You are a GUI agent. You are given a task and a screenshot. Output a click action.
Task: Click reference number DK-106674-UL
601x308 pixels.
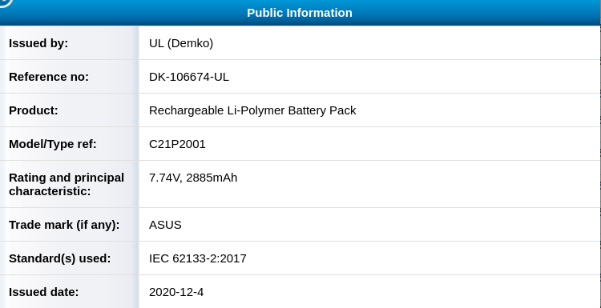(189, 77)
